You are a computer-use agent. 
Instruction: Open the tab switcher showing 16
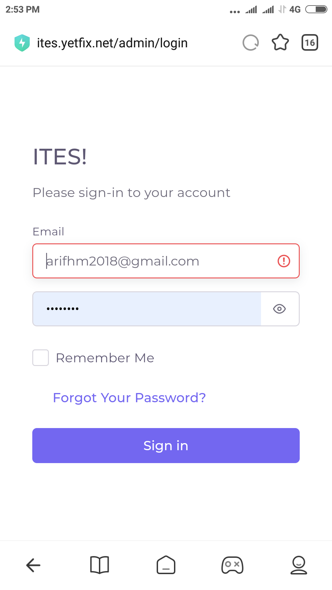point(310,42)
